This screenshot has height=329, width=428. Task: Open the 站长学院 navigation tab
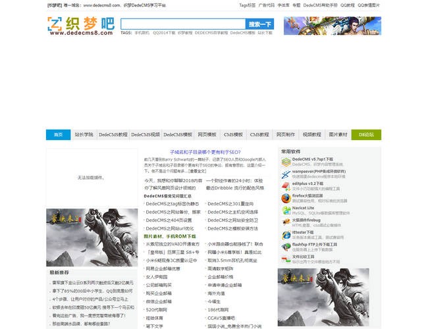click(84, 134)
